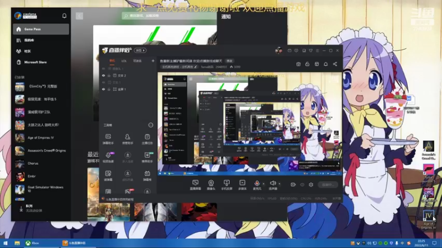
Task: Open Game Pass home in Xbox sidebar
Action: click(x=40, y=29)
